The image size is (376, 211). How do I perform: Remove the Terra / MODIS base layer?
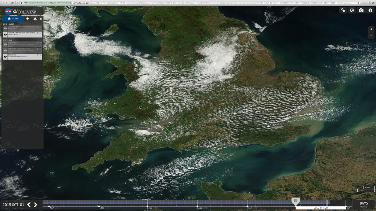point(40,33)
